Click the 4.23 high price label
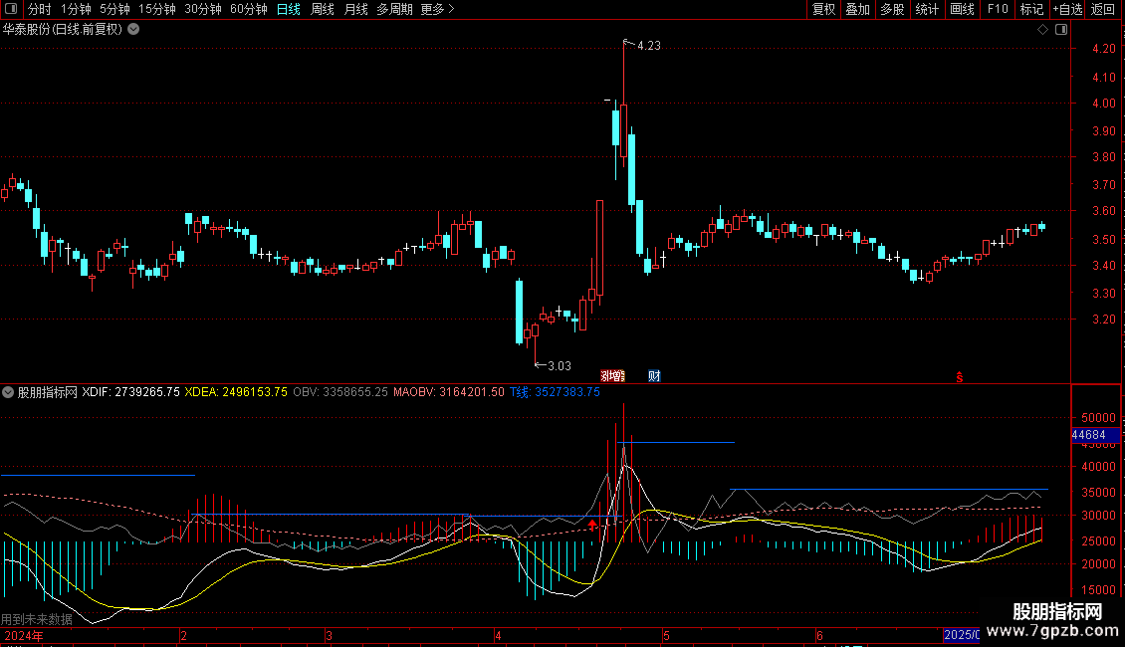 point(648,46)
